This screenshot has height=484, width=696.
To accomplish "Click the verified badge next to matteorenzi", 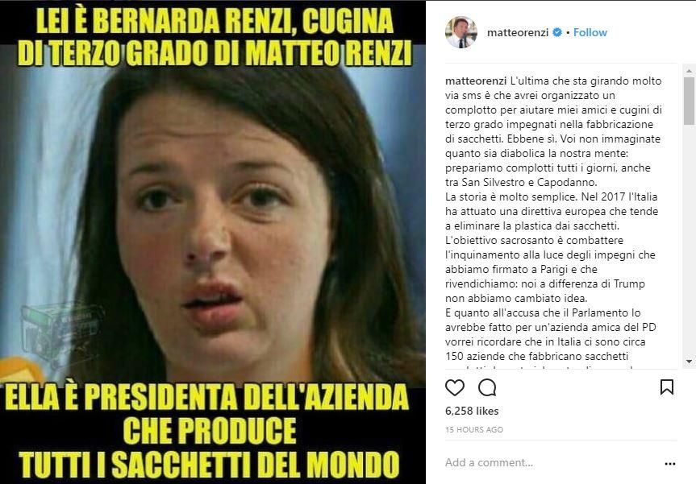I will pos(557,32).
